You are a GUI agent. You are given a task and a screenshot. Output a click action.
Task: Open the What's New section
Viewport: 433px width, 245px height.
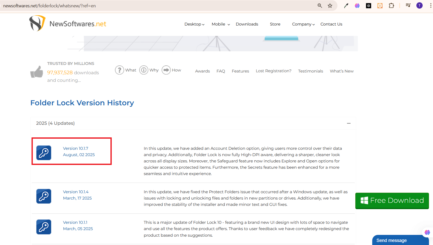(x=342, y=71)
